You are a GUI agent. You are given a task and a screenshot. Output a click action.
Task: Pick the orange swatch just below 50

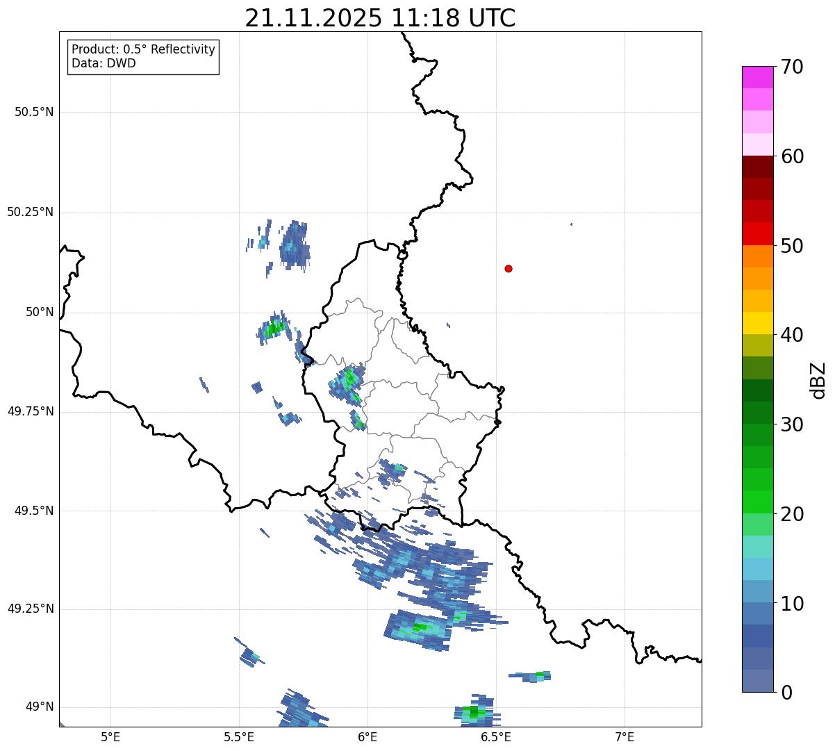coord(757,256)
